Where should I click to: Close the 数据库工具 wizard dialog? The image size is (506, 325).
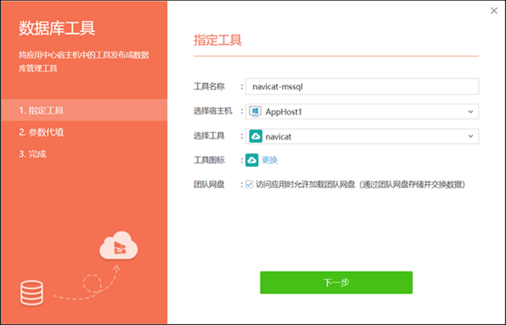(x=493, y=10)
